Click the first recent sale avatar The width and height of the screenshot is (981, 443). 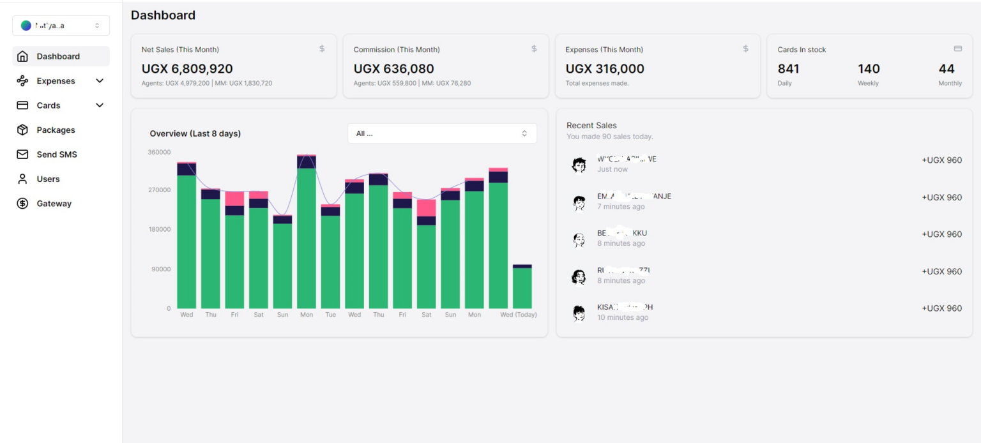pyautogui.click(x=579, y=165)
